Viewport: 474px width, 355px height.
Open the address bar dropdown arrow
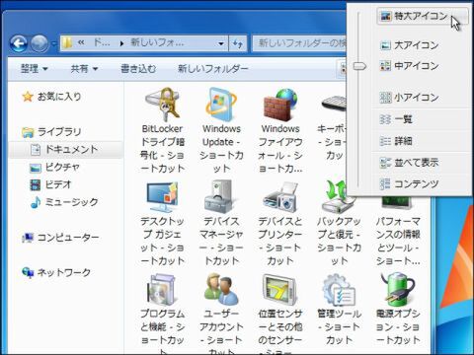click(x=221, y=43)
